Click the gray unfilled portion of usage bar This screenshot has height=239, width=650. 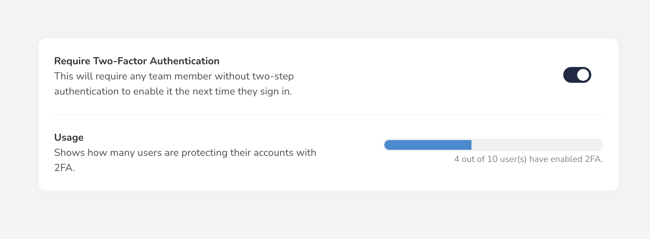[x=537, y=145]
